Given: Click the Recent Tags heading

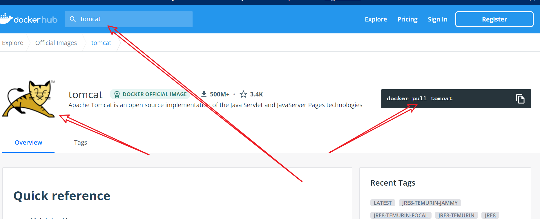Looking at the screenshot, I should tap(393, 183).
